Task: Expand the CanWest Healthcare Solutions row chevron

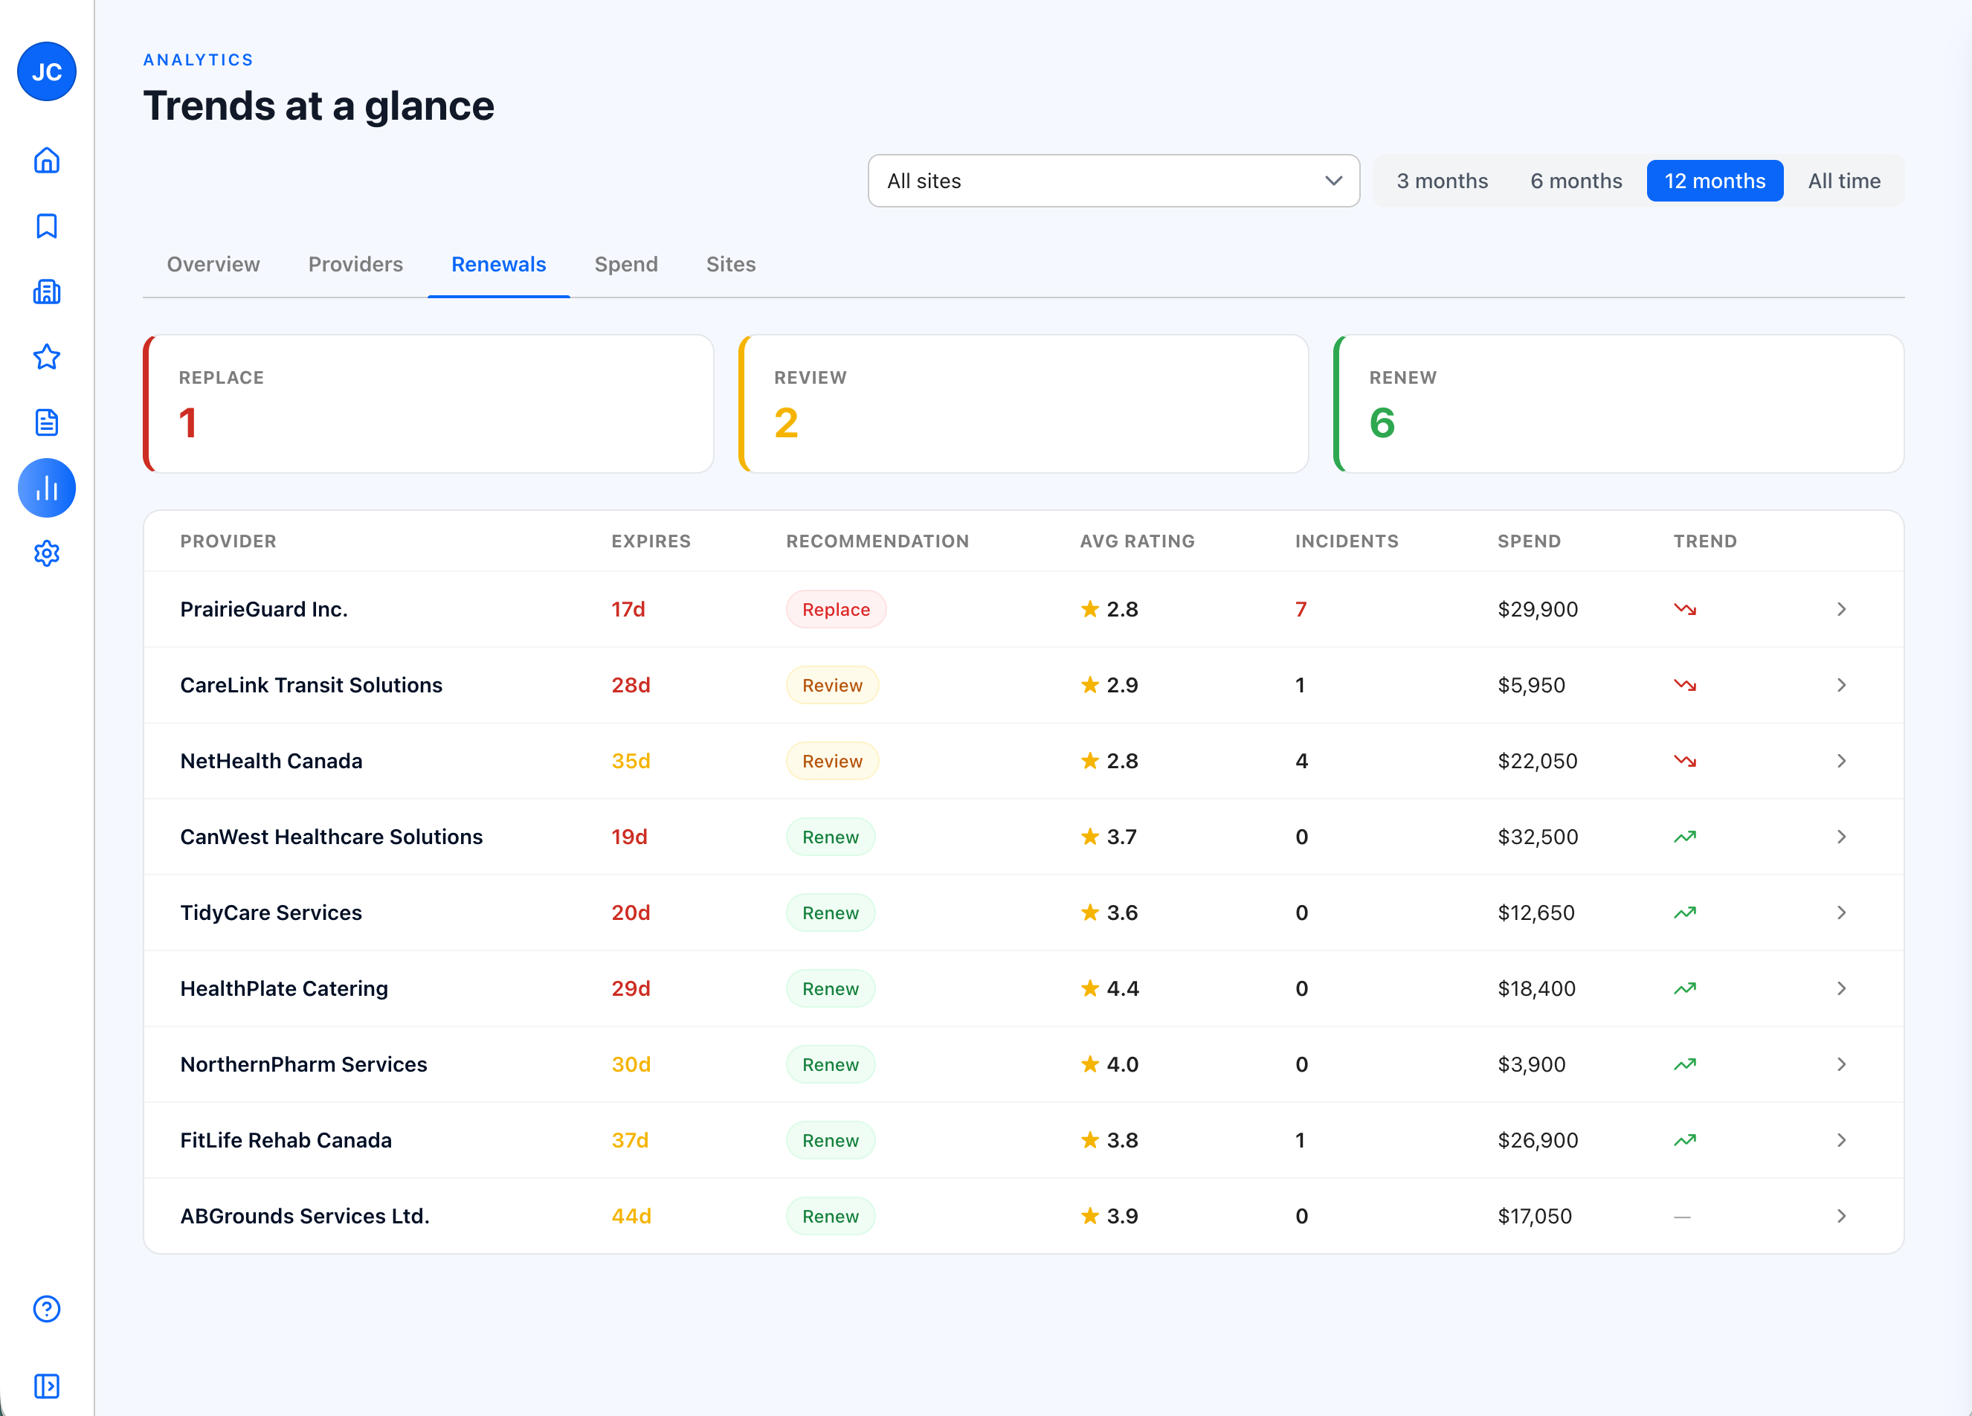Action: click(x=1840, y=837)
